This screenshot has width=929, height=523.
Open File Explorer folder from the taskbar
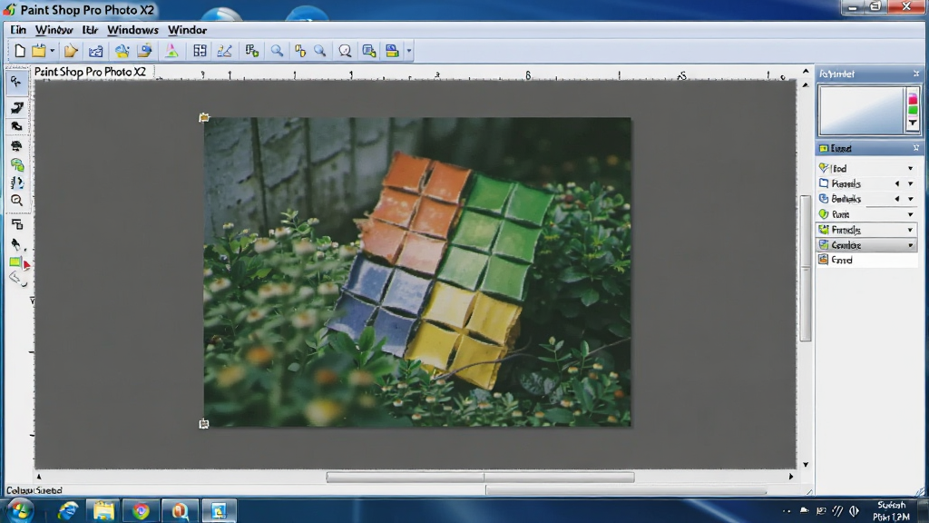click(x=103, y=510)
